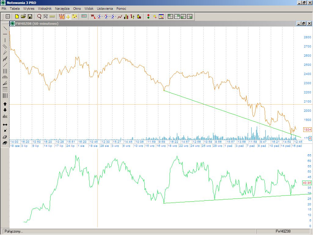Image resolution: width=313 pixels, height=235 pixels.
Task: Toggle the yellow crosshair cursor tool
Action: coord(68,17)
